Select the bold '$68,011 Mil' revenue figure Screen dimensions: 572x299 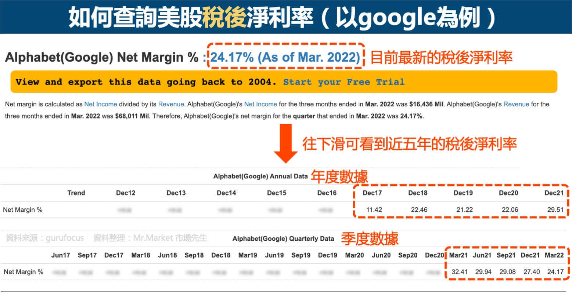(132, 116)
